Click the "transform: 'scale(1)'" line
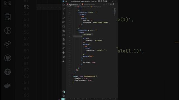 pyautogui.click(x=94, y=40)
